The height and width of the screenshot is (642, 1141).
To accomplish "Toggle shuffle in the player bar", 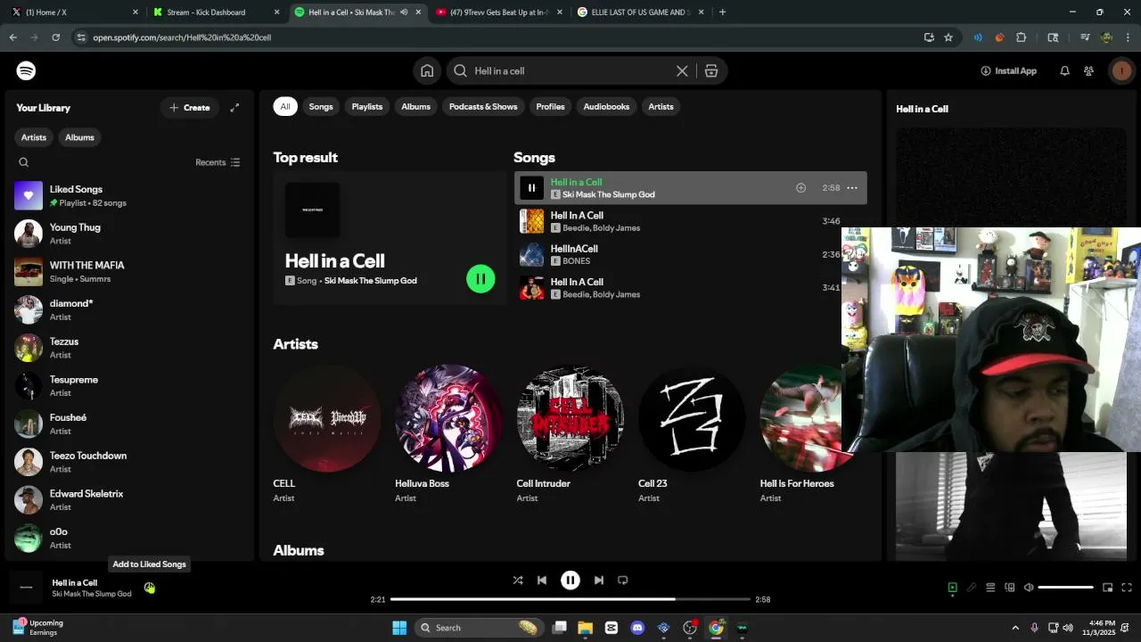I will [518, 580].
